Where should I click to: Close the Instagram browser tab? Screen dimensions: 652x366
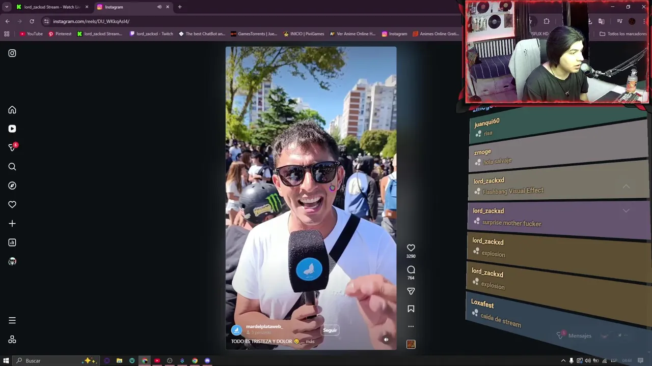(x=168, y=7)
